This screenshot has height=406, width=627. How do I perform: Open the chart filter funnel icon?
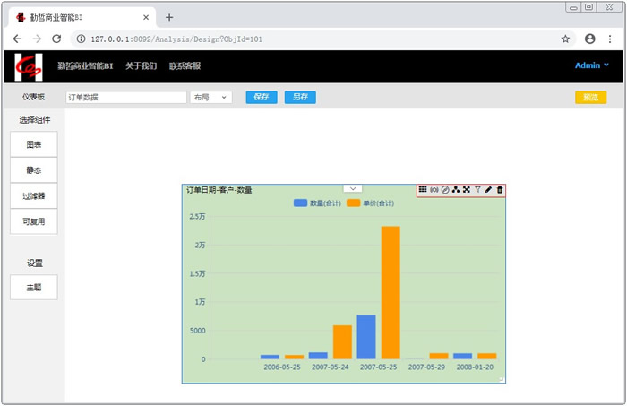pos(477,190)
